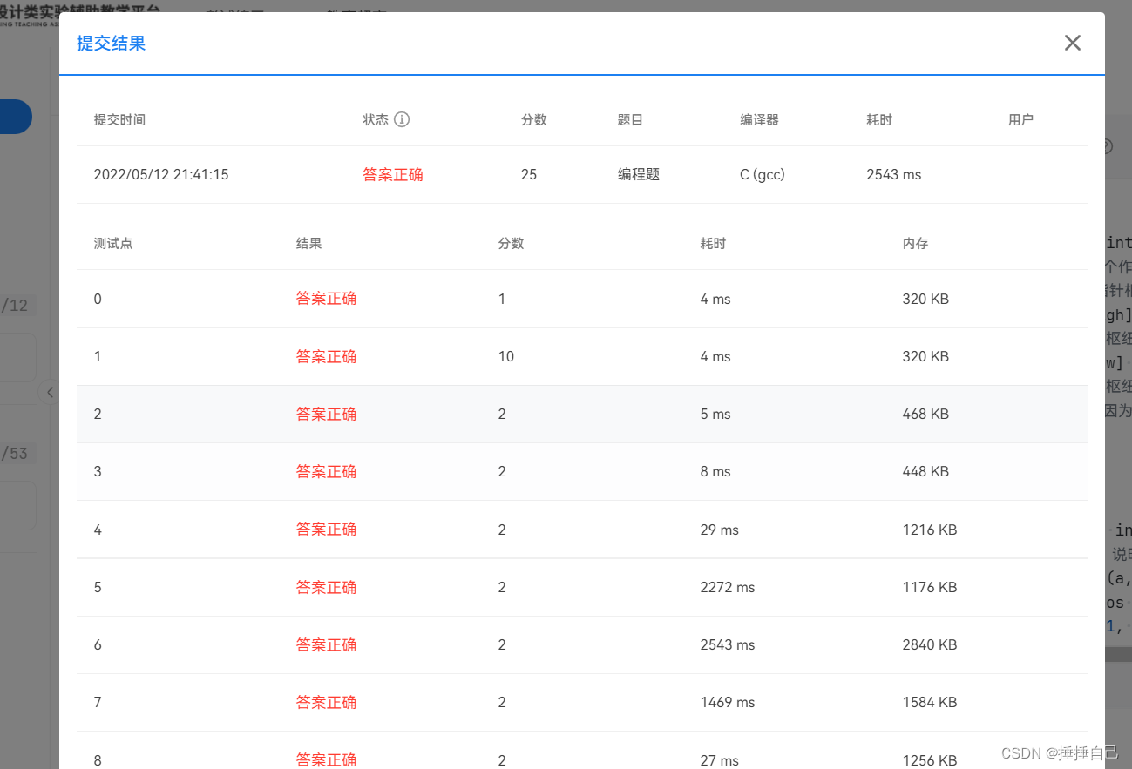Click 1176 KB memory of test point 5

click(x=930, y=587)
